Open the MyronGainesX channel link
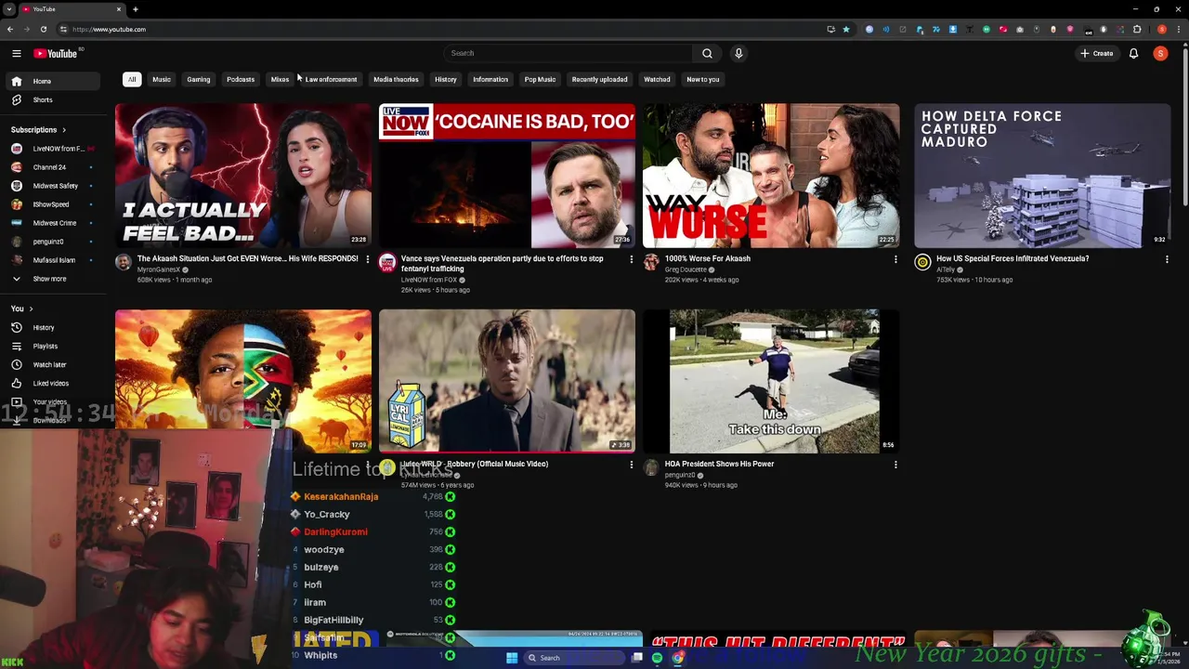Viewport: 1189px width, 669px height. coord(159,269)
